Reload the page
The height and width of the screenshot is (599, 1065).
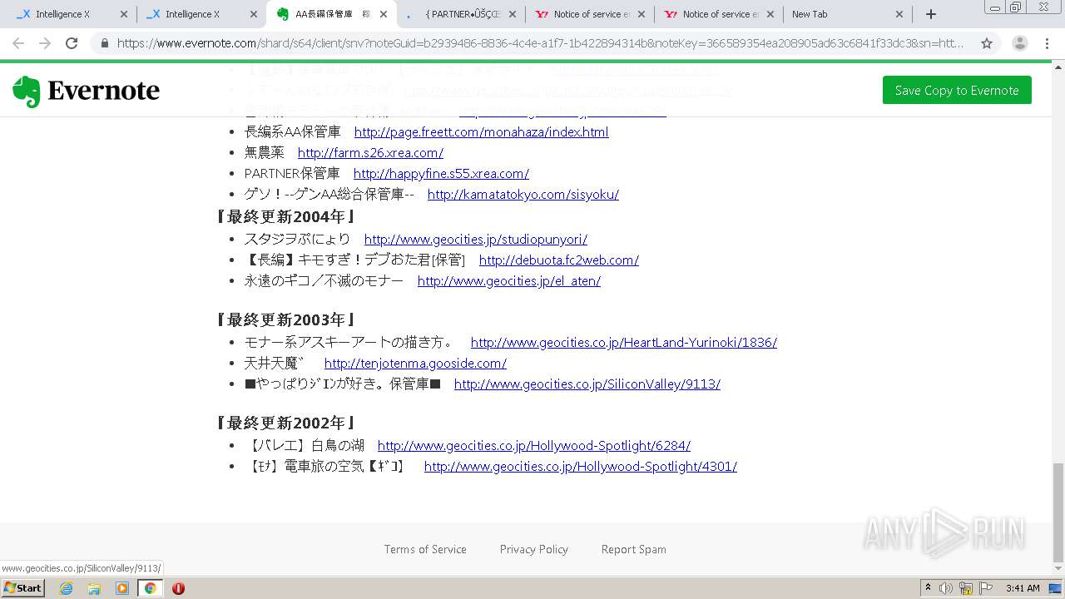pyautogui.click(x=72, y=43)
